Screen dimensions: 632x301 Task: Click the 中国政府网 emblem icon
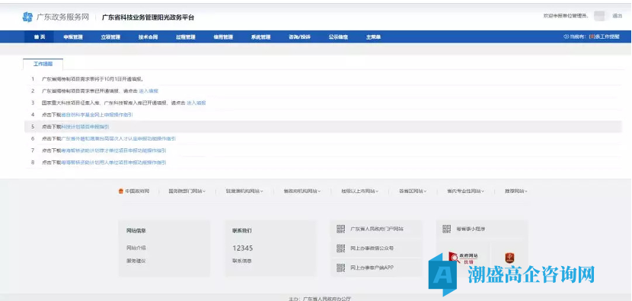120,191
